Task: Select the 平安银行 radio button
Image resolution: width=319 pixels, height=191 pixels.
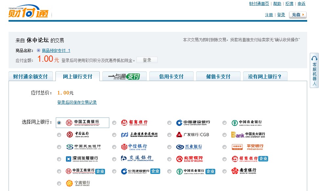Action: coord(224,147)
